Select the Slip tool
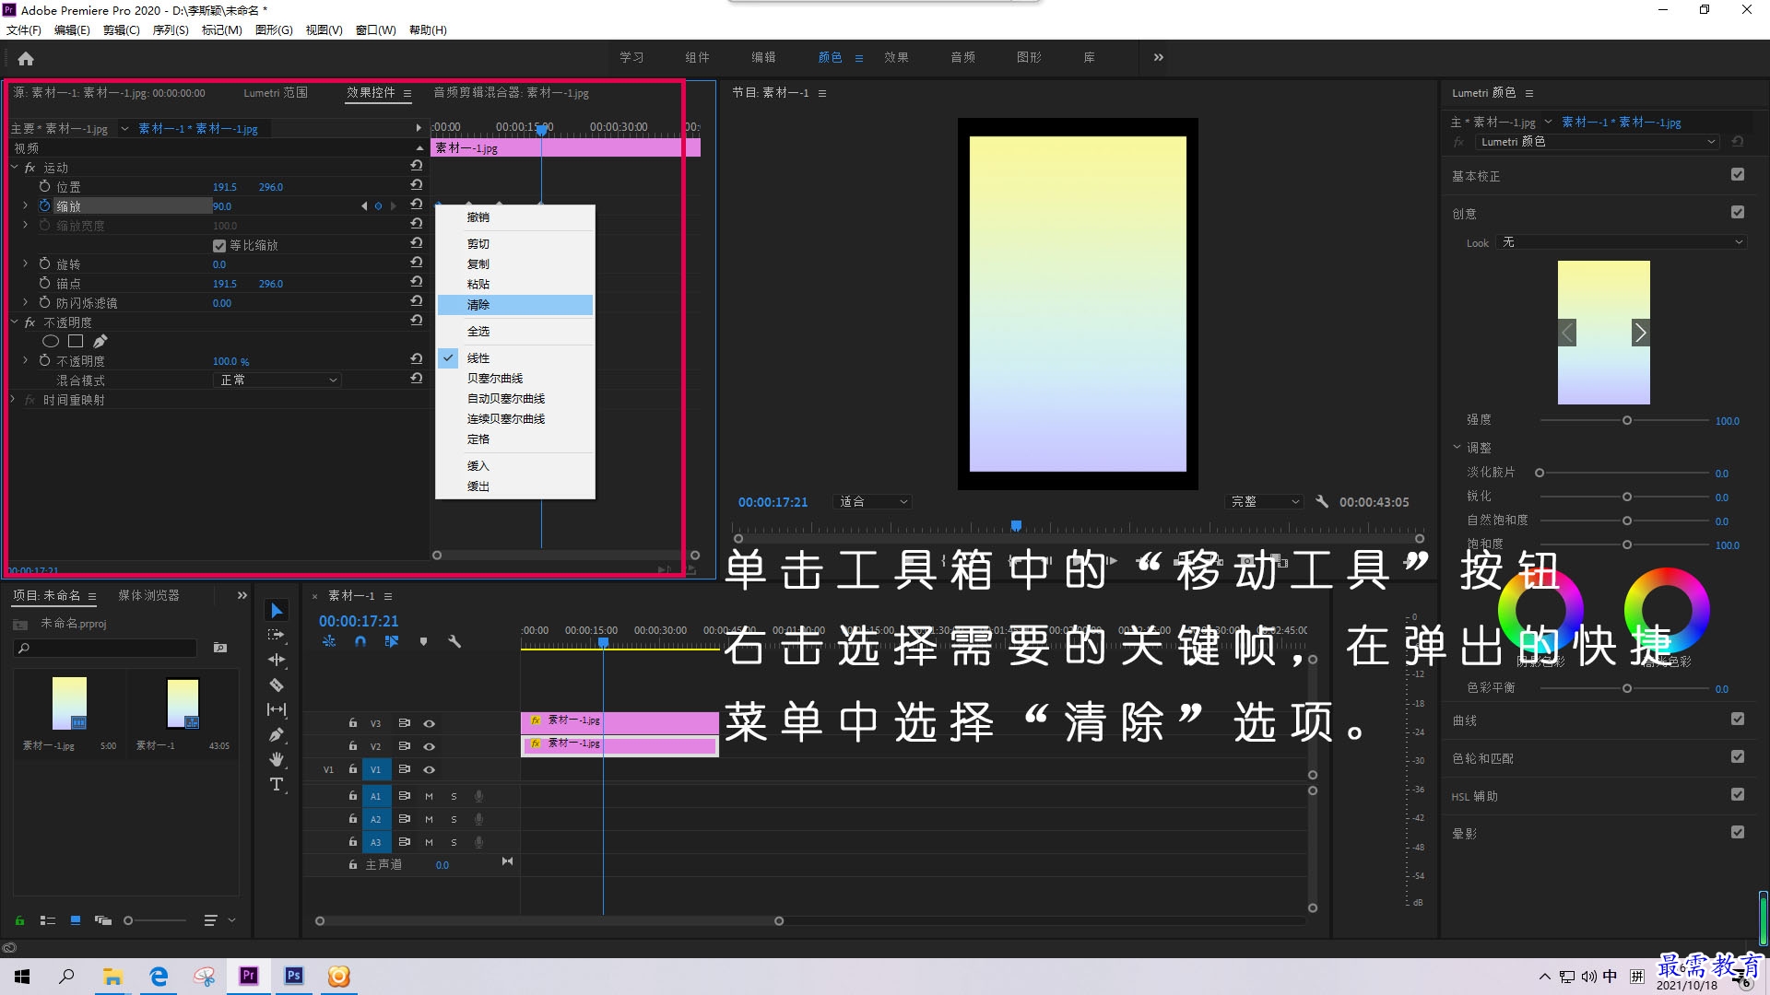Screen dimensions: 1770x995 coord(277,709)
